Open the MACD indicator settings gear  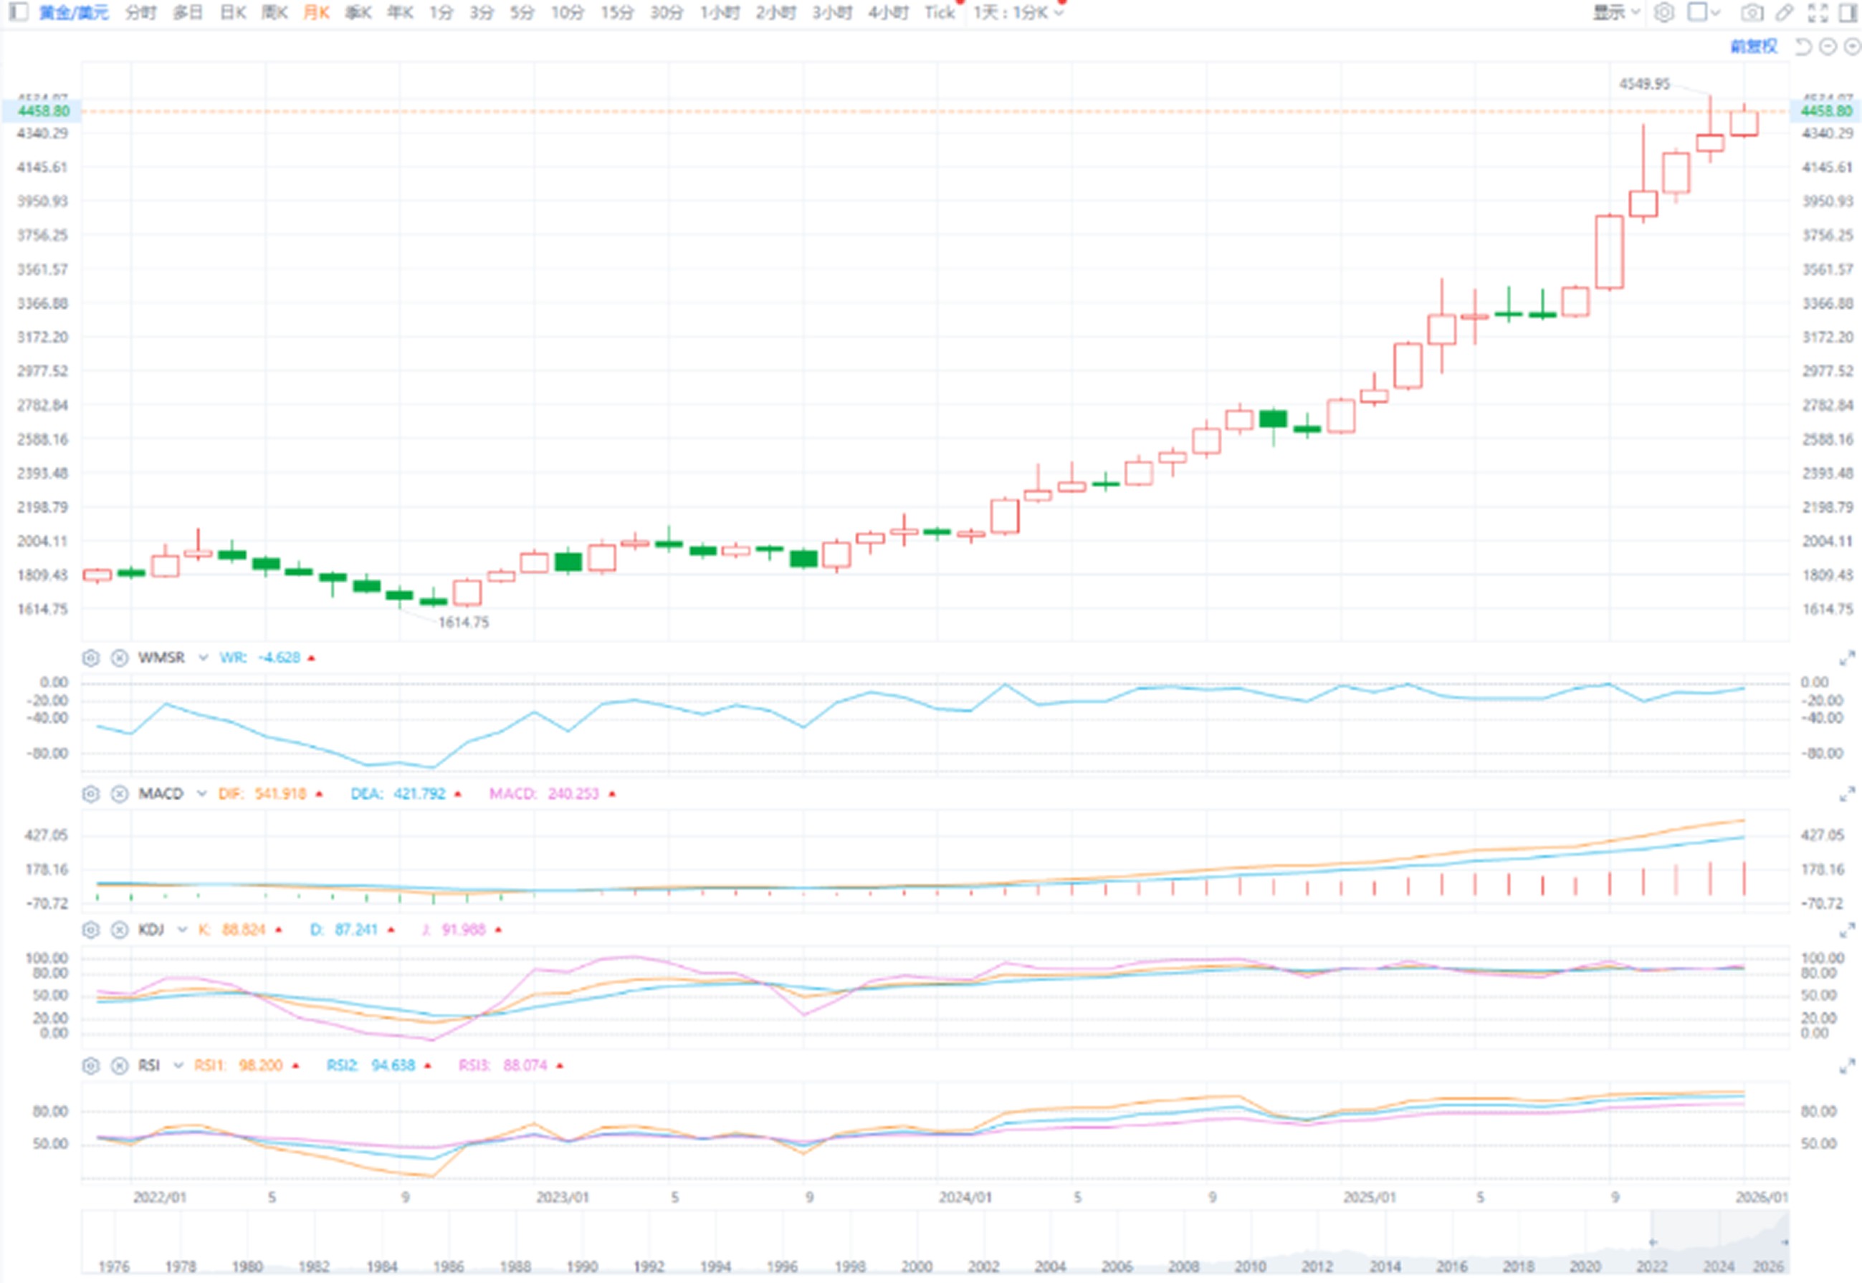tap(90, 794)
